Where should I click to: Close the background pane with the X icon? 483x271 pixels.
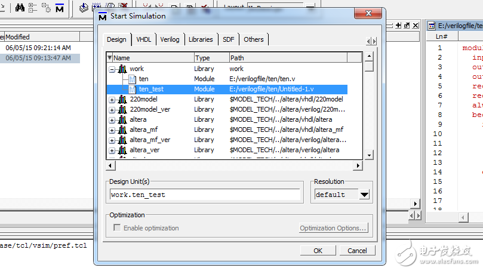[x=416, y=25]
